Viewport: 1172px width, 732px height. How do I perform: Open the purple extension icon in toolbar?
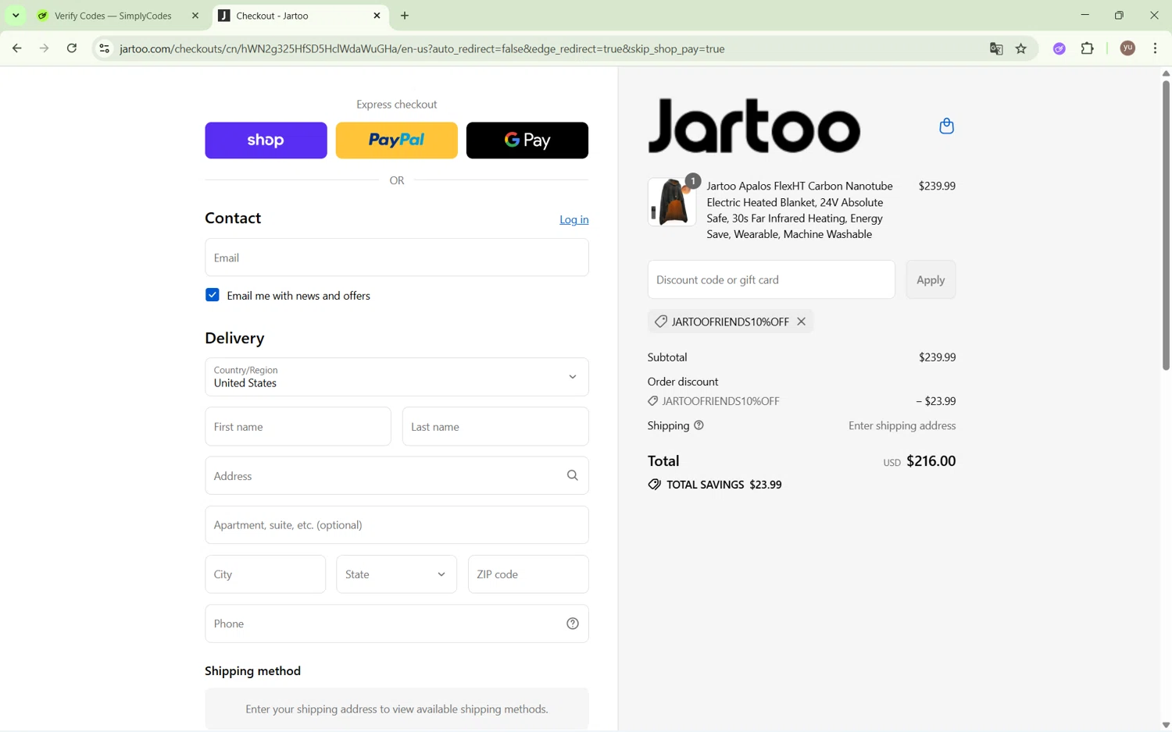[x=1059, y=48]
